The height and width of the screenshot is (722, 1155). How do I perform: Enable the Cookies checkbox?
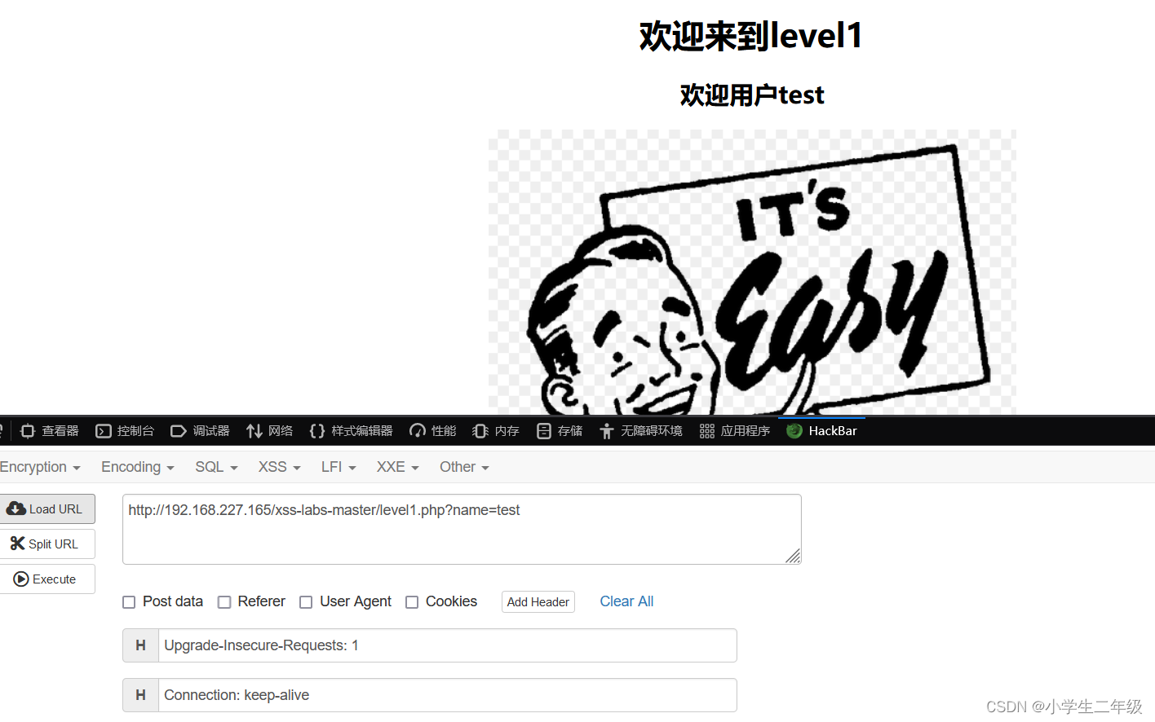tap(412, 602)
